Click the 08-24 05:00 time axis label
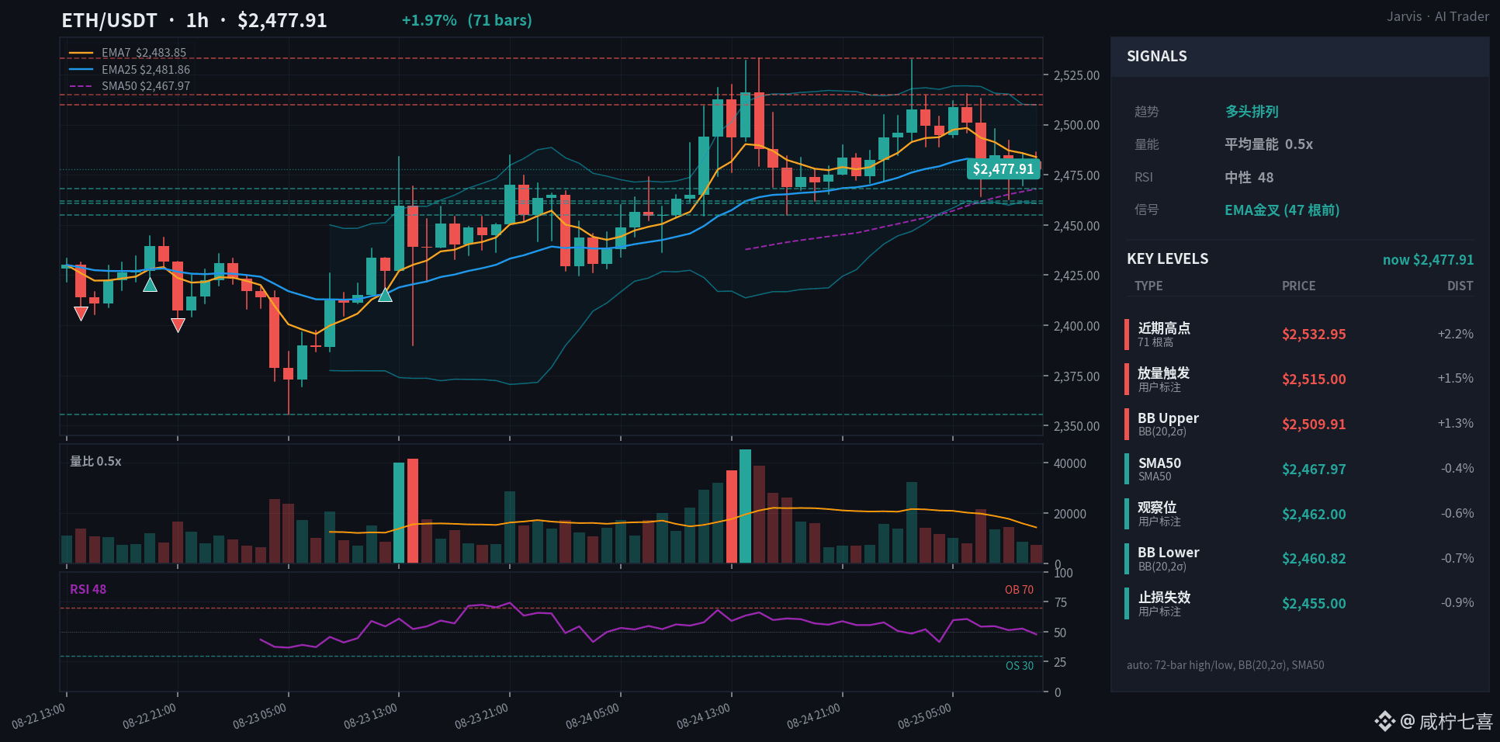 [x=593, y=716]
